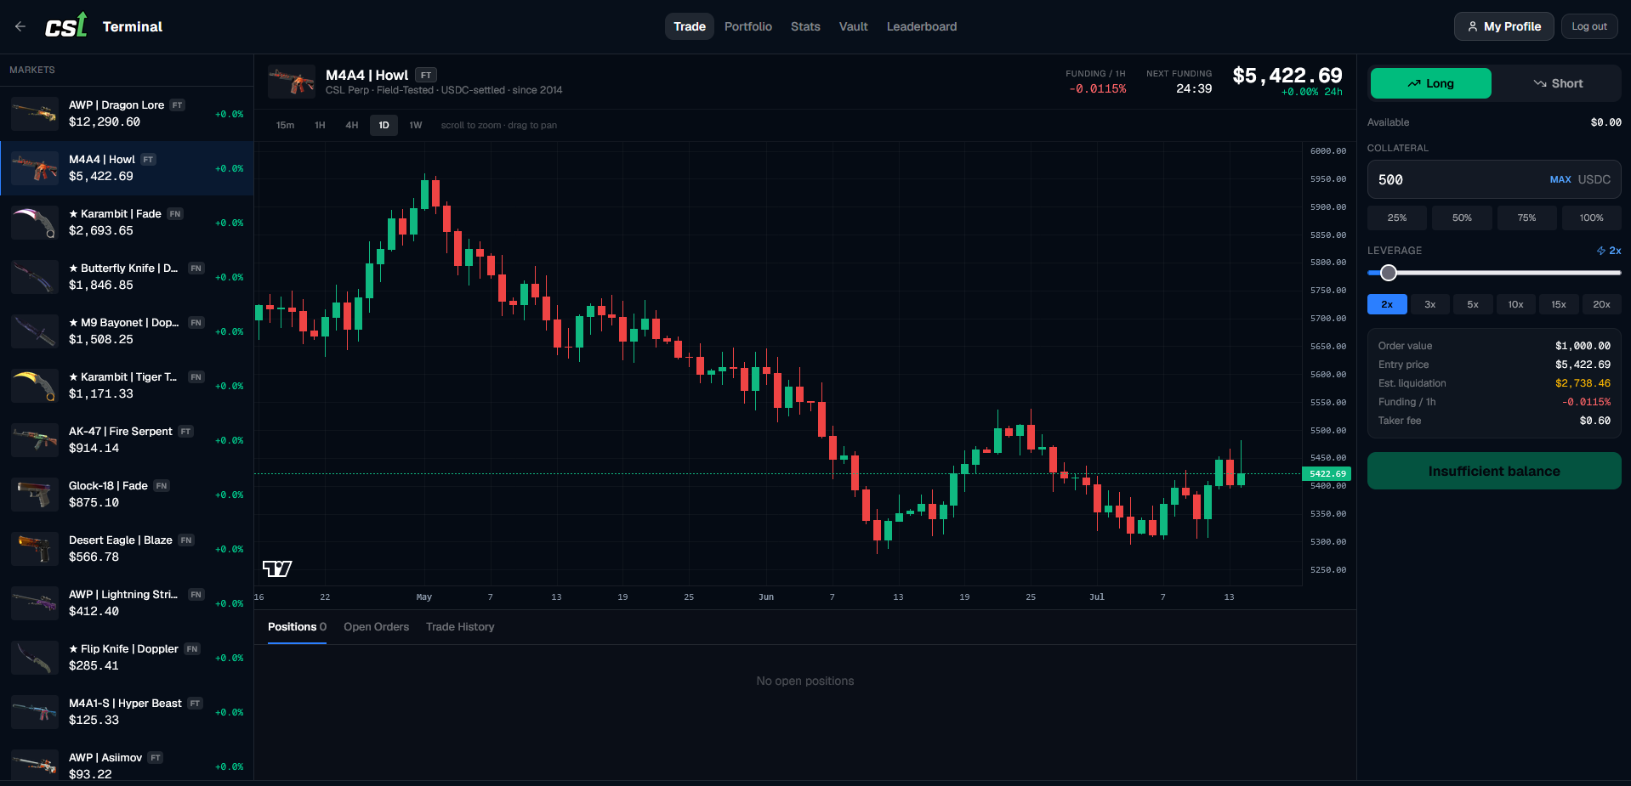Select the 4H chart timeframe

pyautogui.click(x=352, y=125)
